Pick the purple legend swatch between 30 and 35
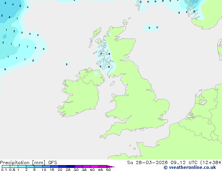Viewport: 222px width, 171px height. click(79, 166)
